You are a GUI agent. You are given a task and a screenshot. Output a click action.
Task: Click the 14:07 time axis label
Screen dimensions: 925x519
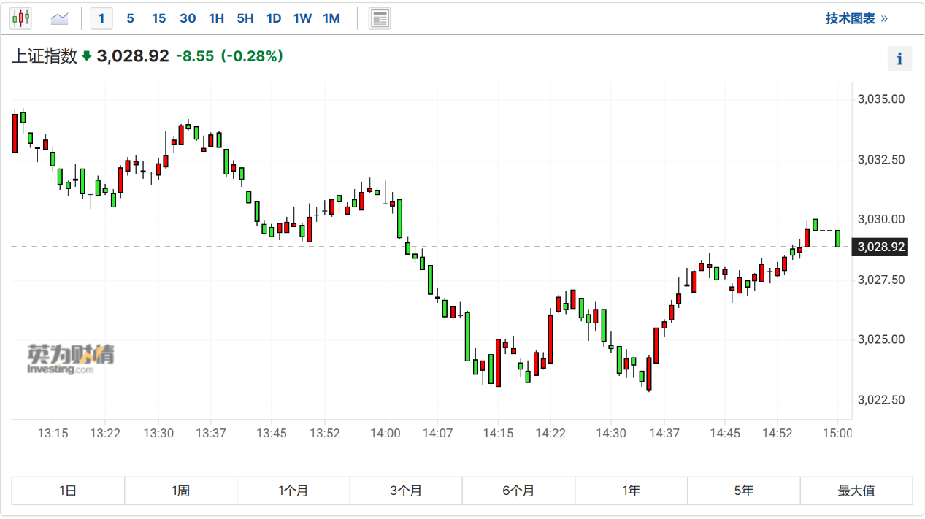coord(437,433)
